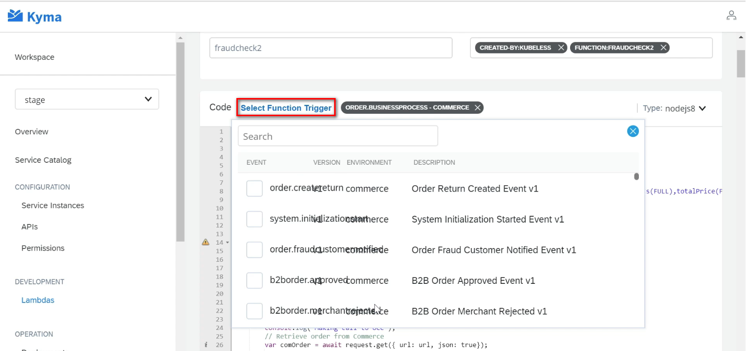The width and height of the screenshot is (746, 351).
Task: Open the user profile icon
Action: 731,15
